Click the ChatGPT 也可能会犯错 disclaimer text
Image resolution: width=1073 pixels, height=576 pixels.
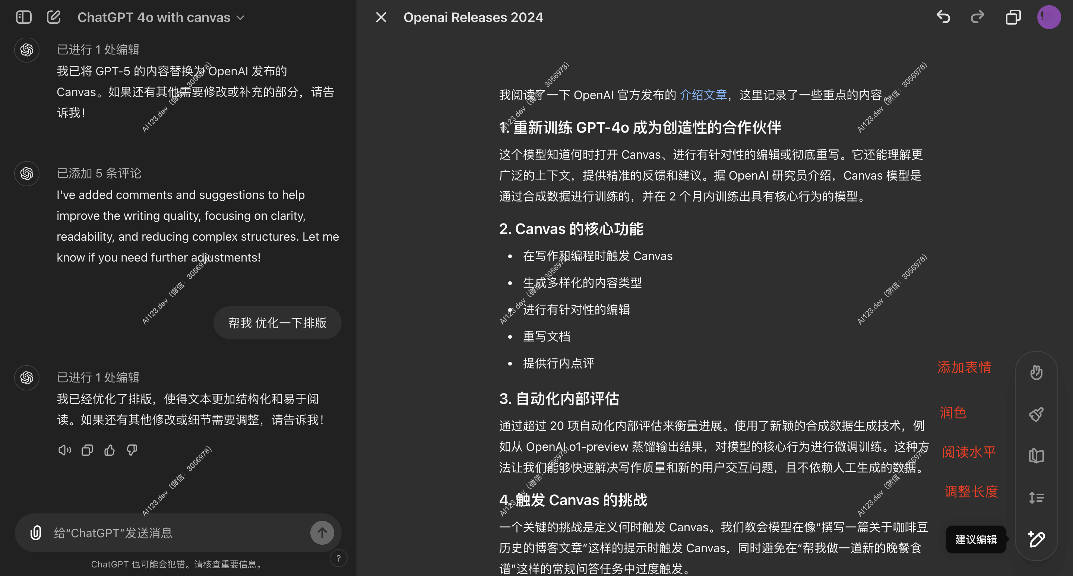coord(178,564)
